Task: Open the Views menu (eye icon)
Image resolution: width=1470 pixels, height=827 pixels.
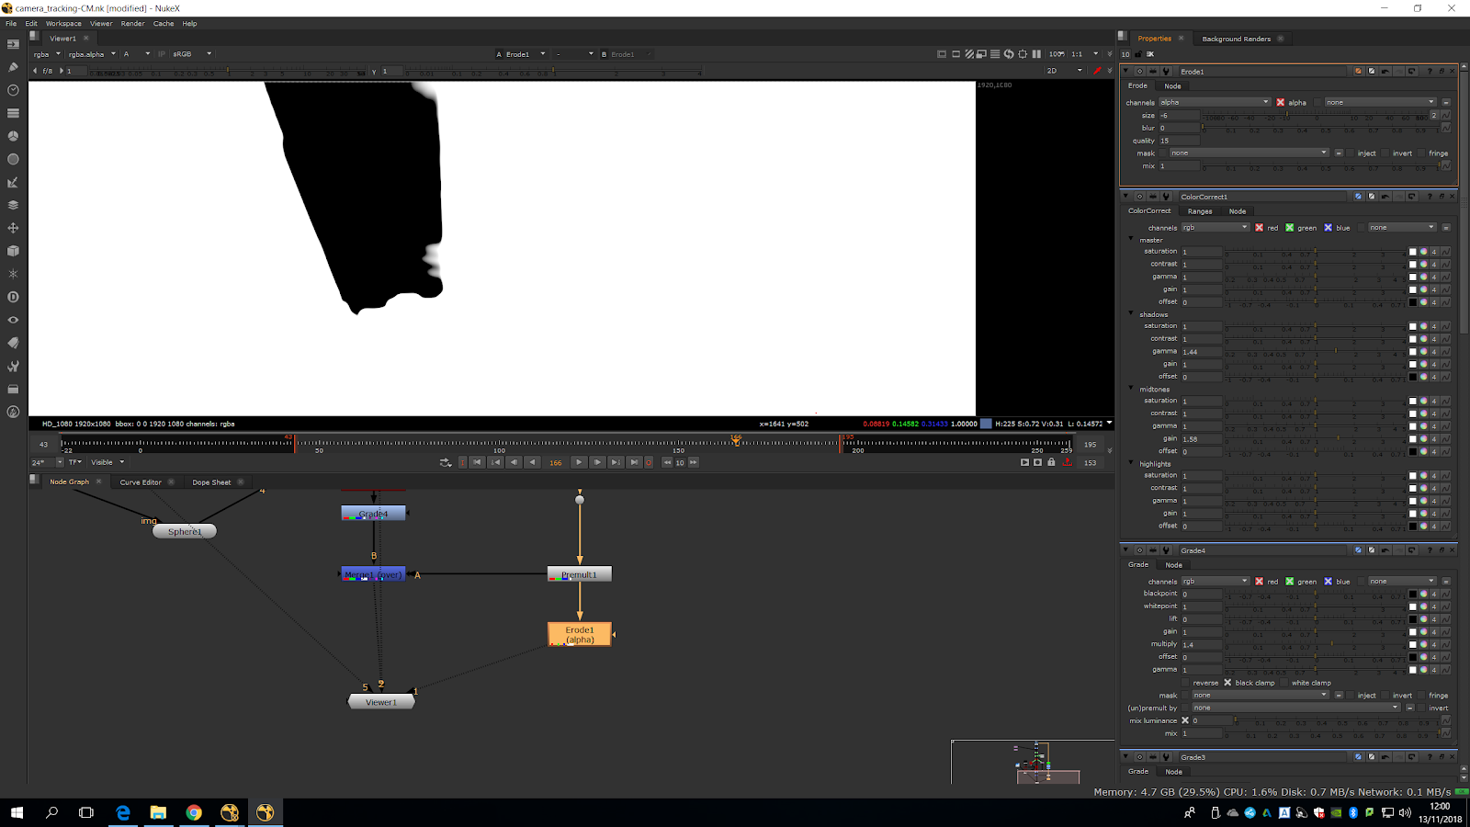Action: pyautogui.click(x=13, y=320)
